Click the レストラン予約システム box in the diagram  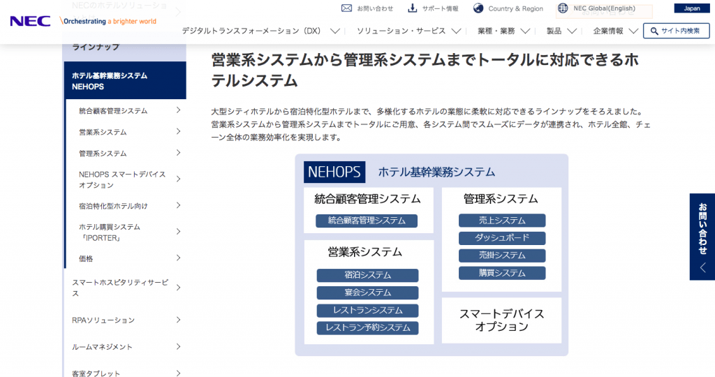click(x=367, y=327)
